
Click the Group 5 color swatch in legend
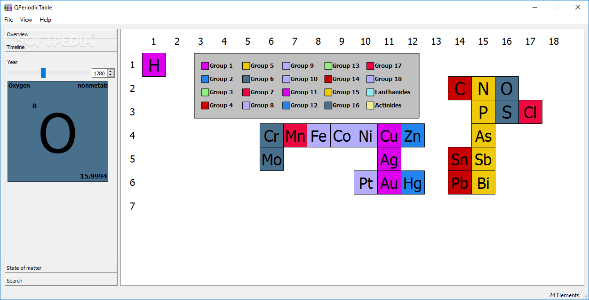point(246,66)
